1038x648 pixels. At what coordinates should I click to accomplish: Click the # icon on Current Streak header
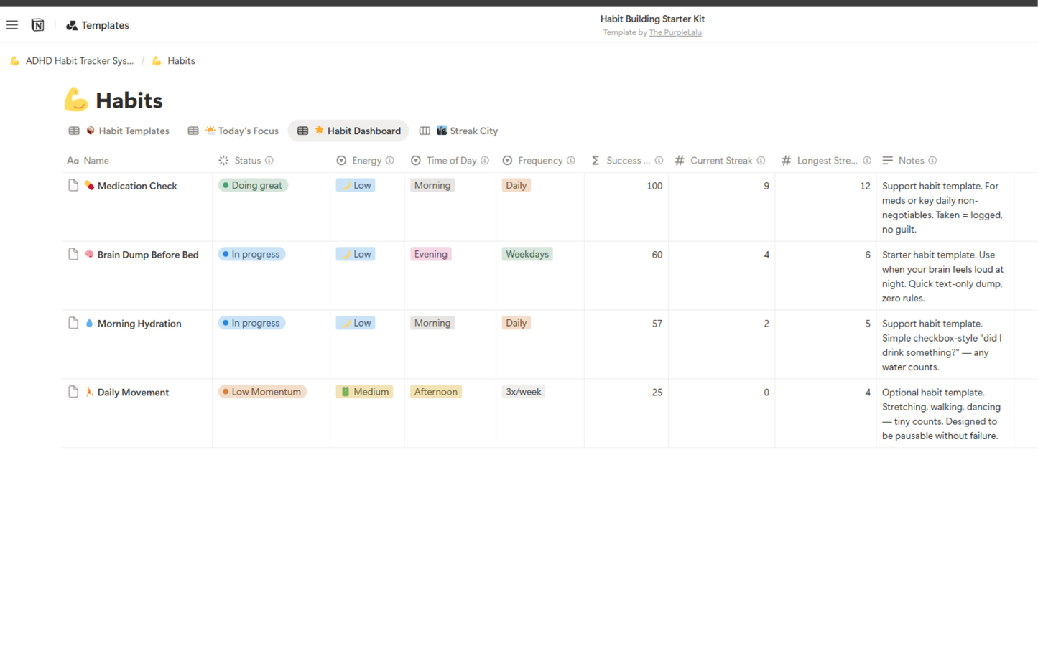[679, 161]
